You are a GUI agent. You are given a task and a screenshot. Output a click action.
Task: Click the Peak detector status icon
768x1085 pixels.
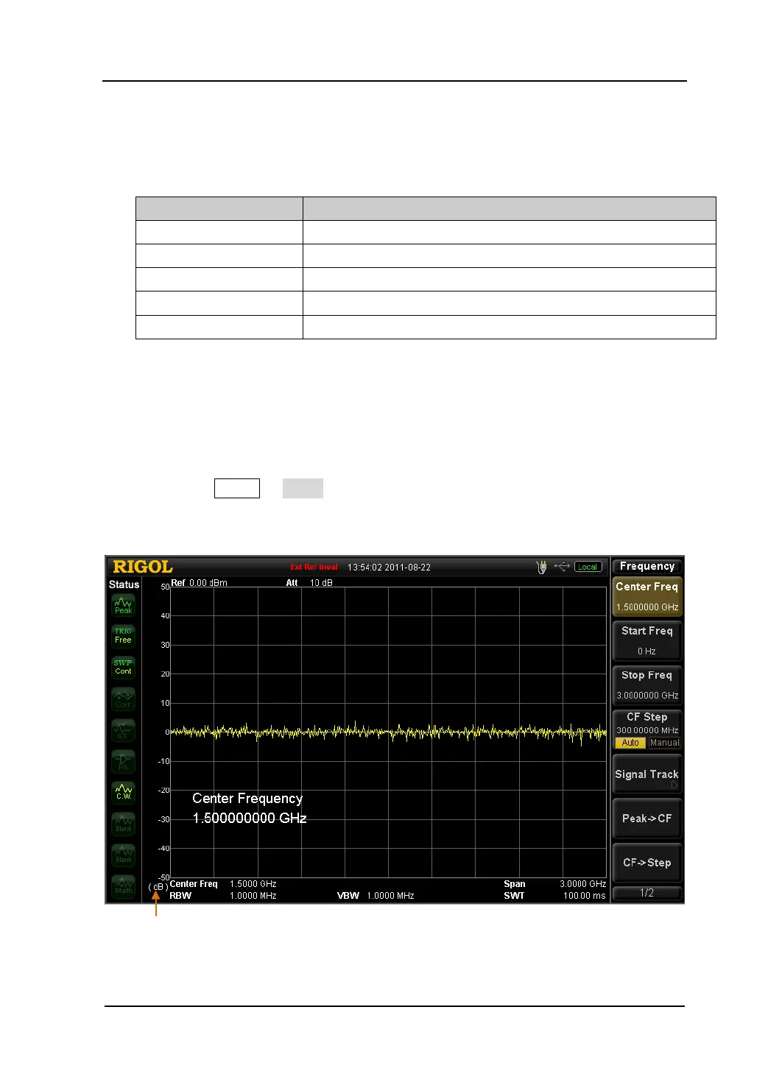point(123,606)
